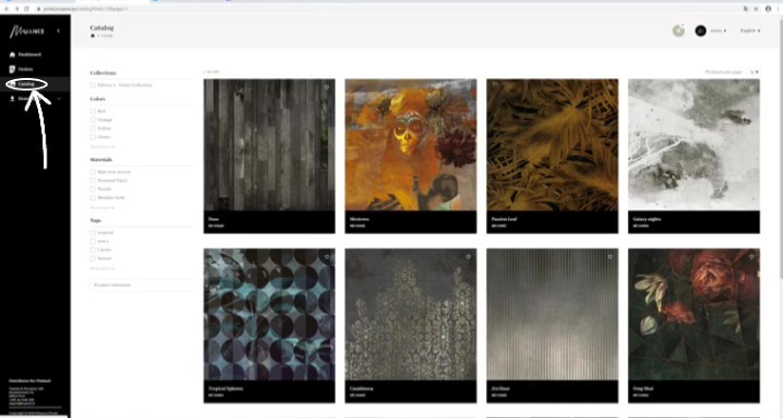The image size is (783, 418).
Task: Open the products per page dropdown
Action: click(754, 72)
